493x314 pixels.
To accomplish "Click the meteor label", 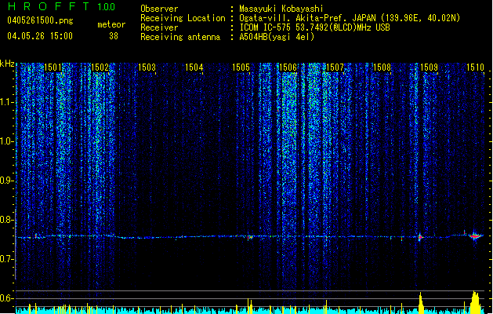I will coord(111,24).
